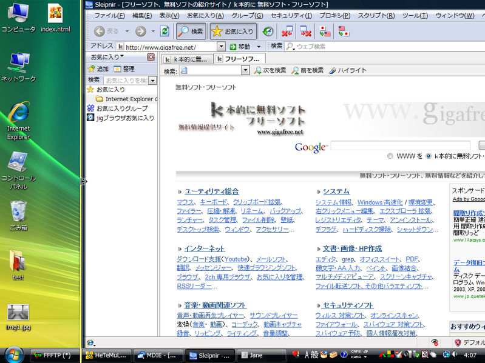Select Internet Explorer folder in favorites
This screenshot has height=363, width=485.
click(x=126, y=99)
